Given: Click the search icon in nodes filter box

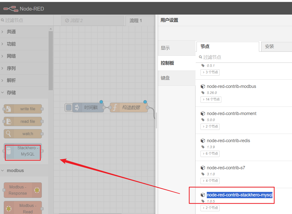Looking at the screenshot, I should [201, 57].
